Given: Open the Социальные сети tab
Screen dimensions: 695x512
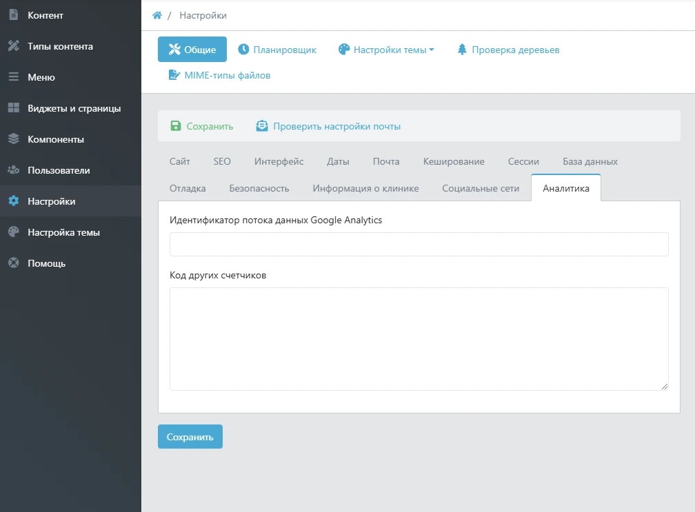Looking at the screenshot, I should pos(481,188).
